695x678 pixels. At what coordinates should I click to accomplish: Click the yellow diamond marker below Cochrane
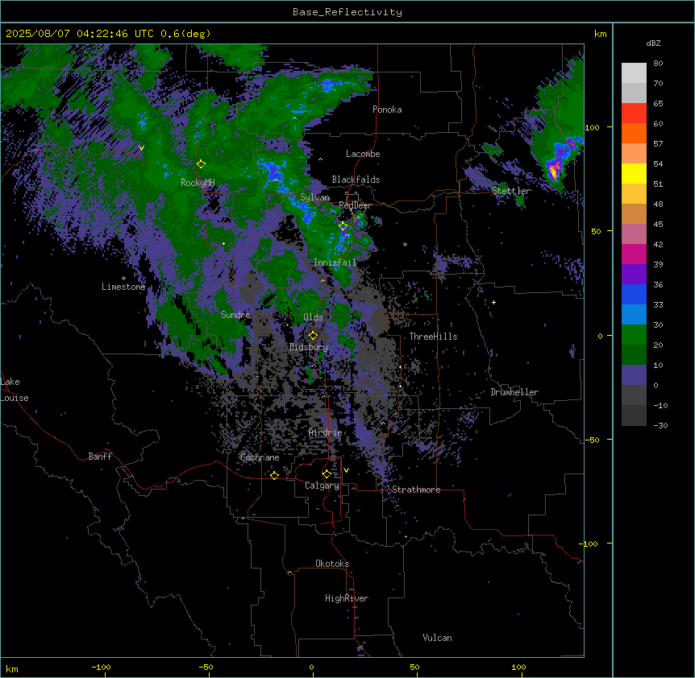[x=274, y=475]
